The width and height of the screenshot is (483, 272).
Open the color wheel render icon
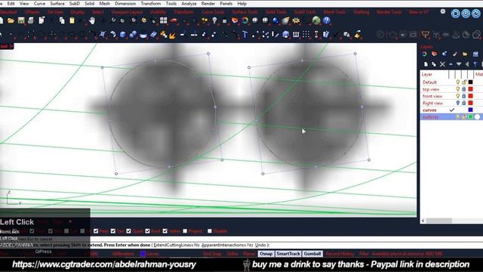tap(245, 20)
